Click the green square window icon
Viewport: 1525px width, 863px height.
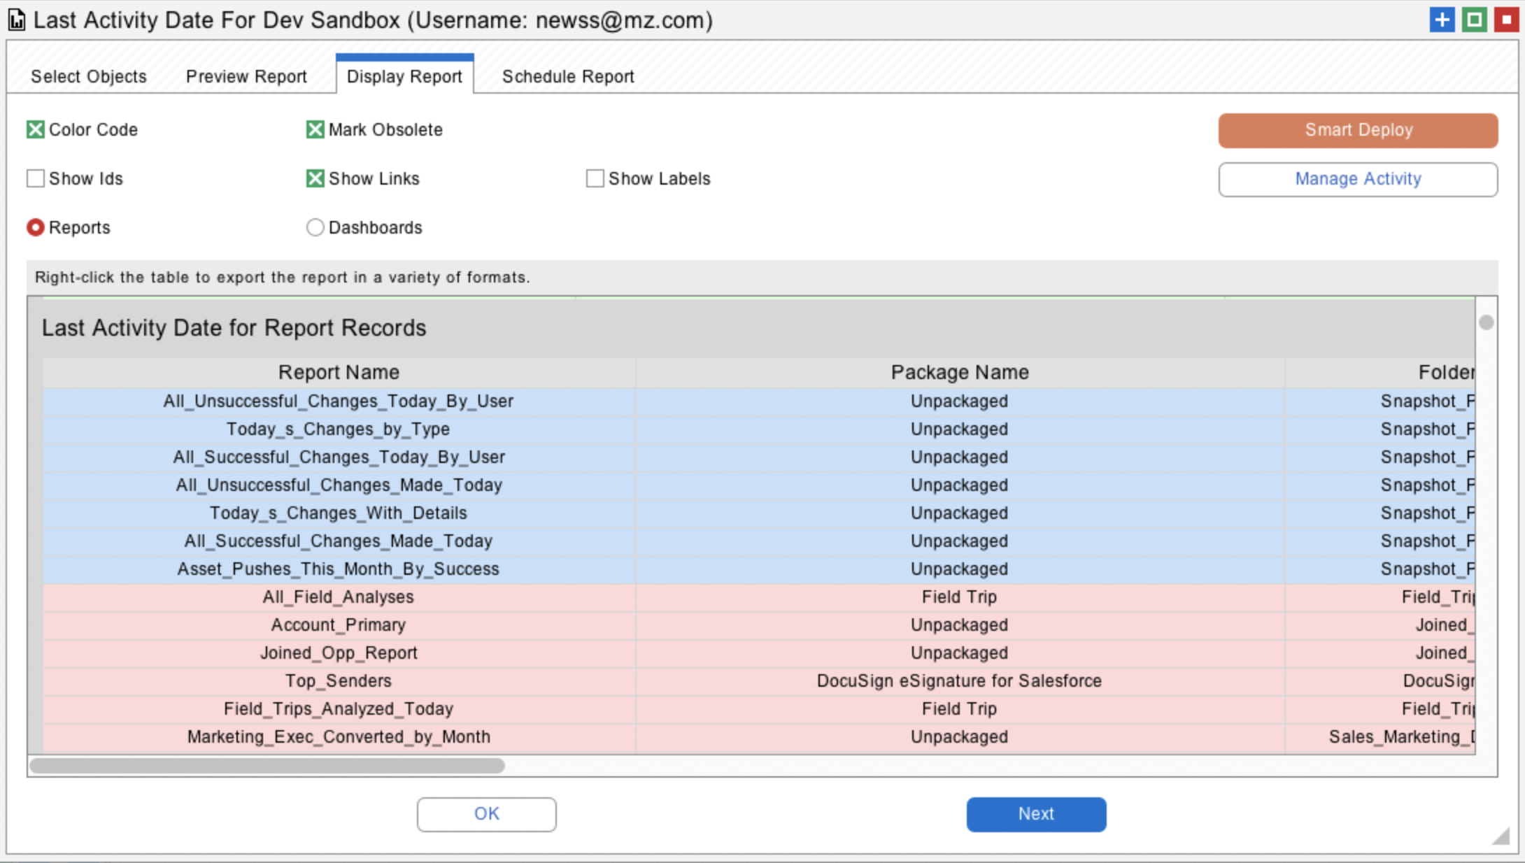pos(1474,20)
